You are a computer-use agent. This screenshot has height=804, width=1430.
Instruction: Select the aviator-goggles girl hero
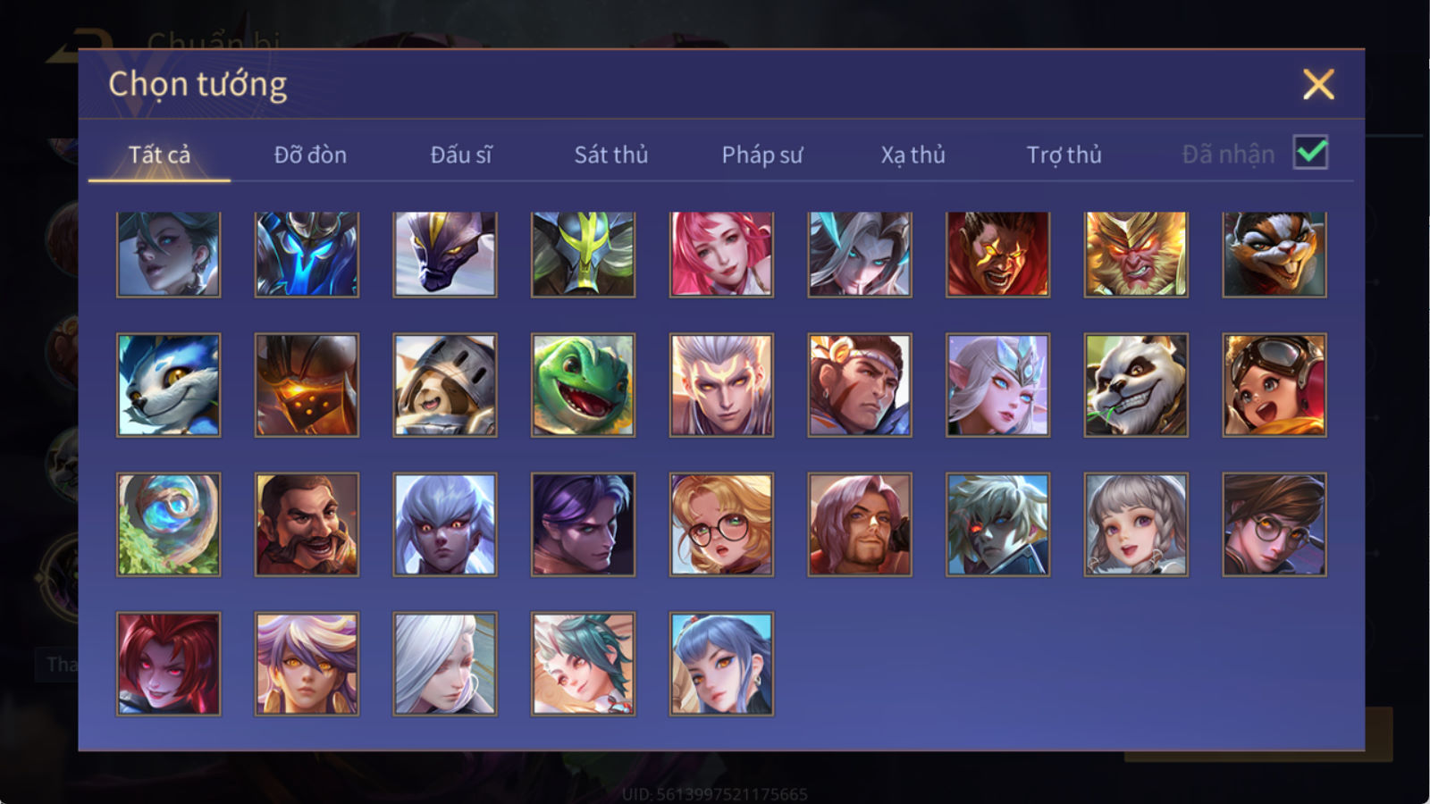pyautogui.click(x=1274, y=385)
